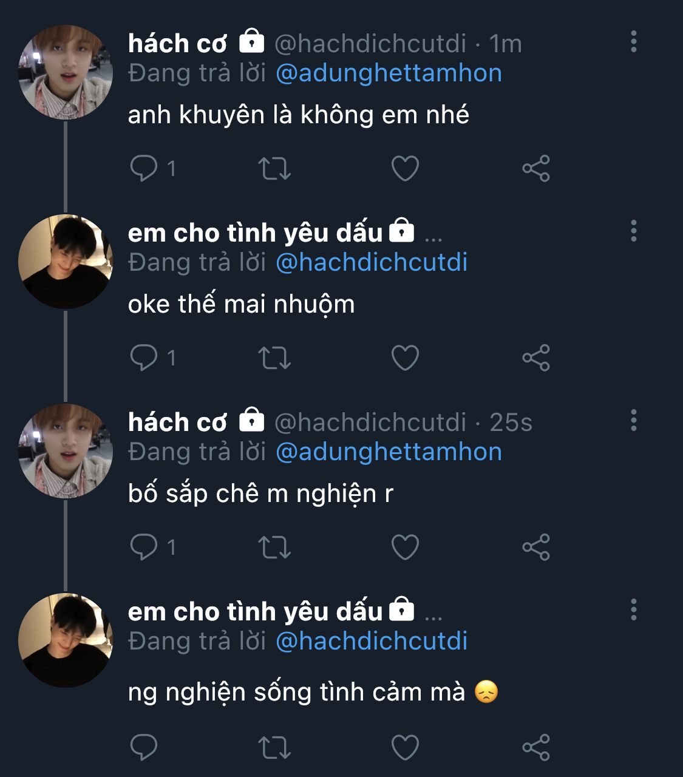This screenshot has width=683, height=777.
Task: Like the "bố sắp chê m nghiện r" tweet
Action: coord(405,547)
